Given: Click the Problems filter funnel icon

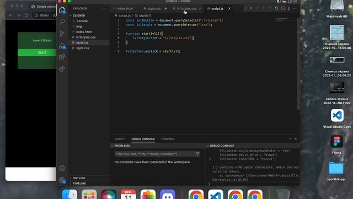Looking at the screenshot, I should tap(197, 154).
